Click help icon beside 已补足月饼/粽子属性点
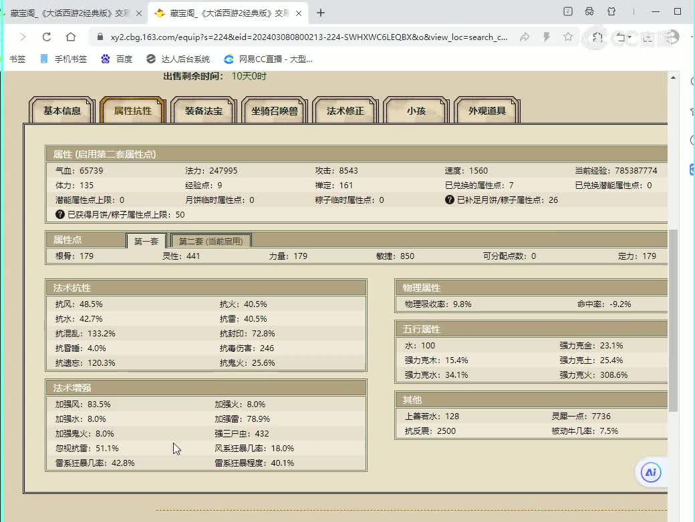Image resolution: width=695 pixels, height=522 pixels. [450, 200]
